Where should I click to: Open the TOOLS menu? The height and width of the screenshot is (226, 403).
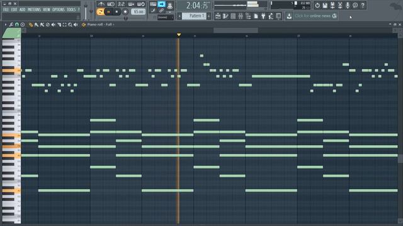click(x=71, y=10)
